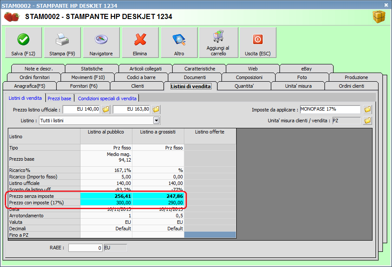The image size is (392, 267).
Task: Open the Composizioni tab
Action: pos(249,77)
